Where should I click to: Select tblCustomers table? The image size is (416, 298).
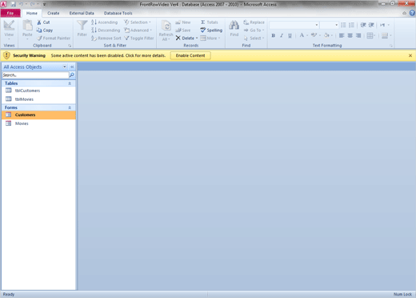[x=38, y=91]
